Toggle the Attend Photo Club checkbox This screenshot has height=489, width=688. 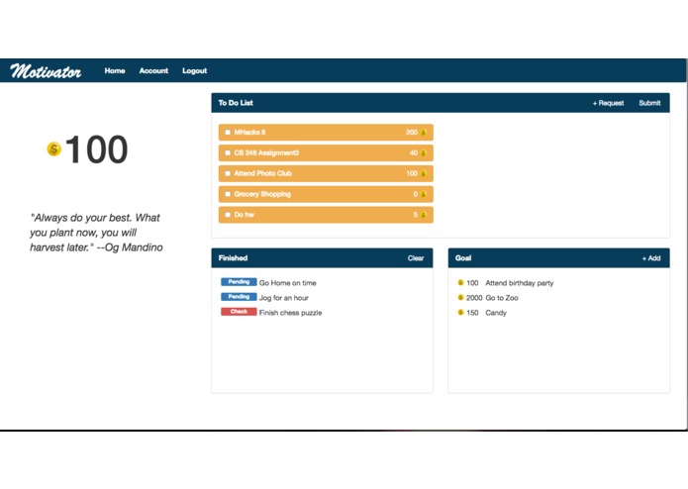coord(228,173)
